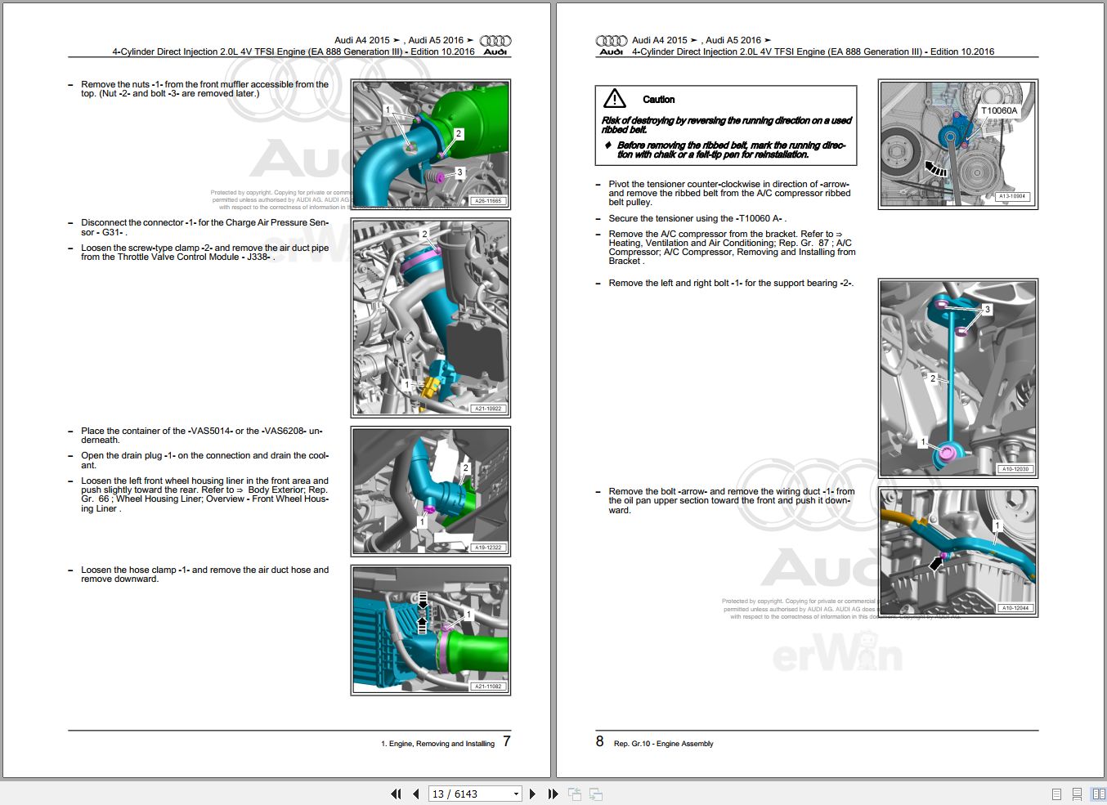
Task: Click the step "Loosen the screw-type clamp -2-"
Action: (x=204, y=253)
